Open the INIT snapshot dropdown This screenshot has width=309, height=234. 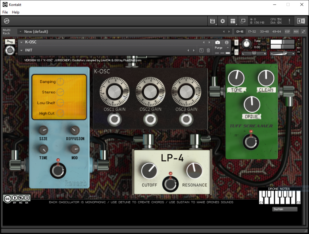click(x=21, y=50)
